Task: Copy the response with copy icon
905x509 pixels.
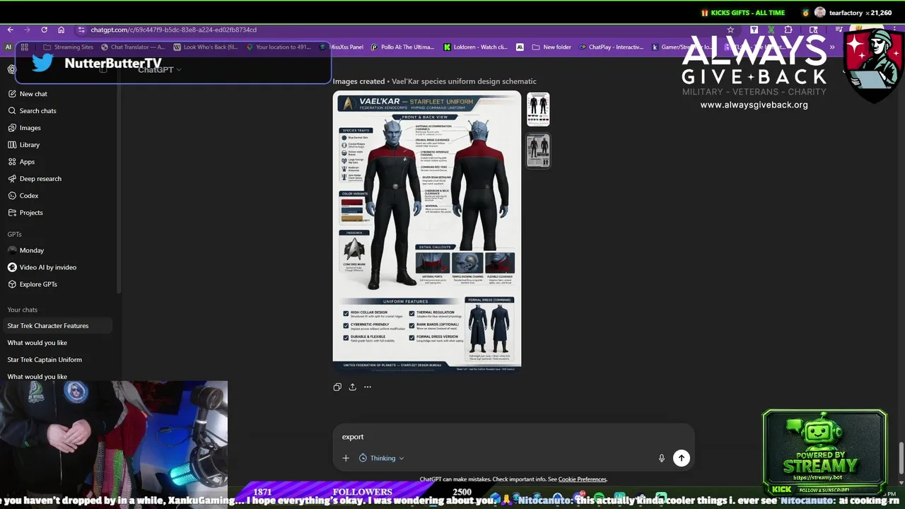Action: [x=337, y=387]
